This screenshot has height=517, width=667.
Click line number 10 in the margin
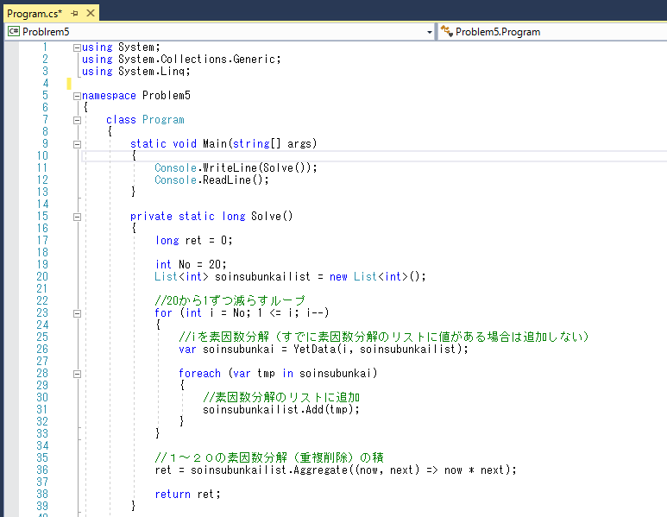pos(42,155)
